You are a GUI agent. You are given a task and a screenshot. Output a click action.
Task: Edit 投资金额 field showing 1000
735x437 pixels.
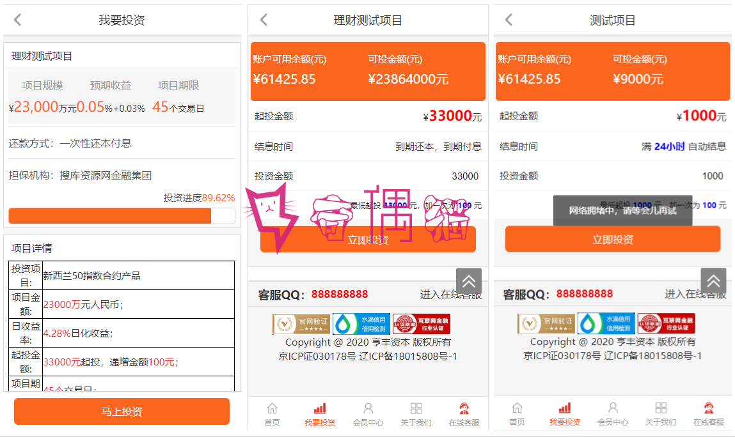click(613, 176)
